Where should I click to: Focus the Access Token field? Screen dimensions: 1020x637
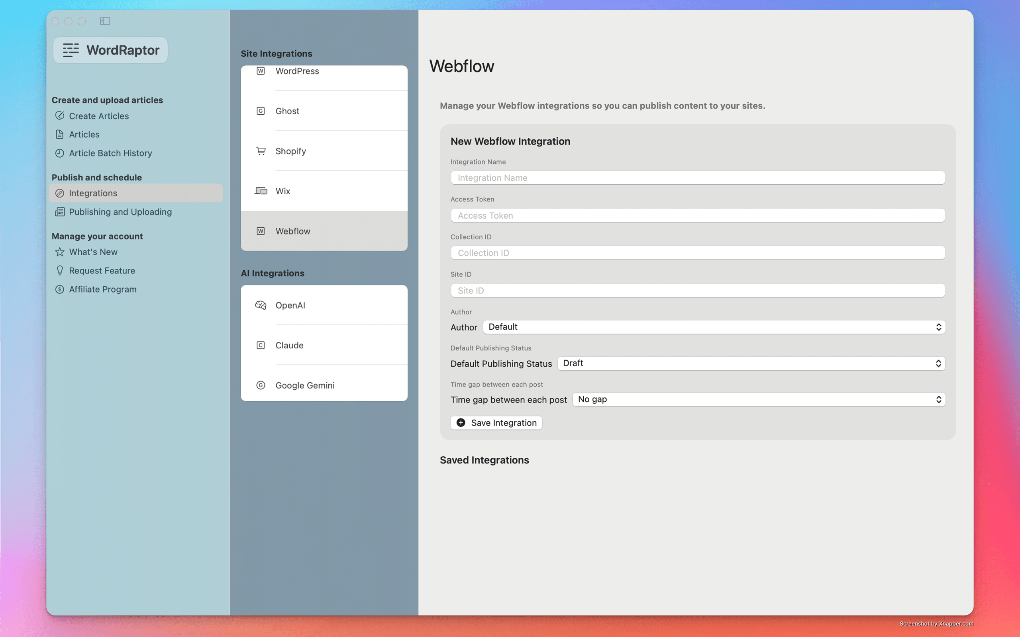point(698,215)
